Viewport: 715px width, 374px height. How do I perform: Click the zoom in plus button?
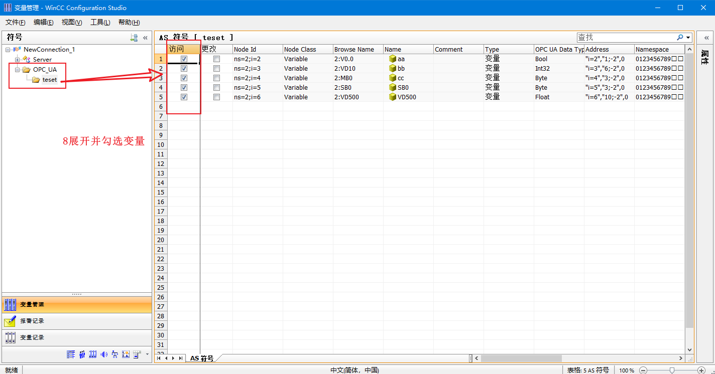pos(701,370)
